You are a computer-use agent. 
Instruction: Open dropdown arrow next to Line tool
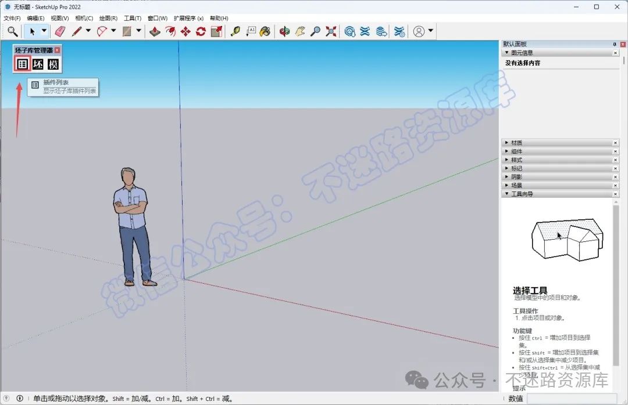[88, 30]
